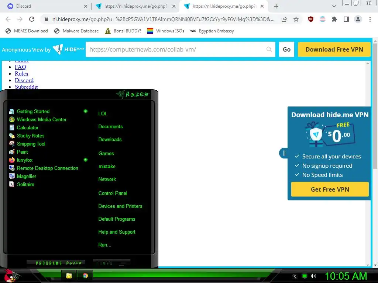378x283 pixels.
Task: Open the FAQ link
Action: pyautogui.click(x=20, y=67)
